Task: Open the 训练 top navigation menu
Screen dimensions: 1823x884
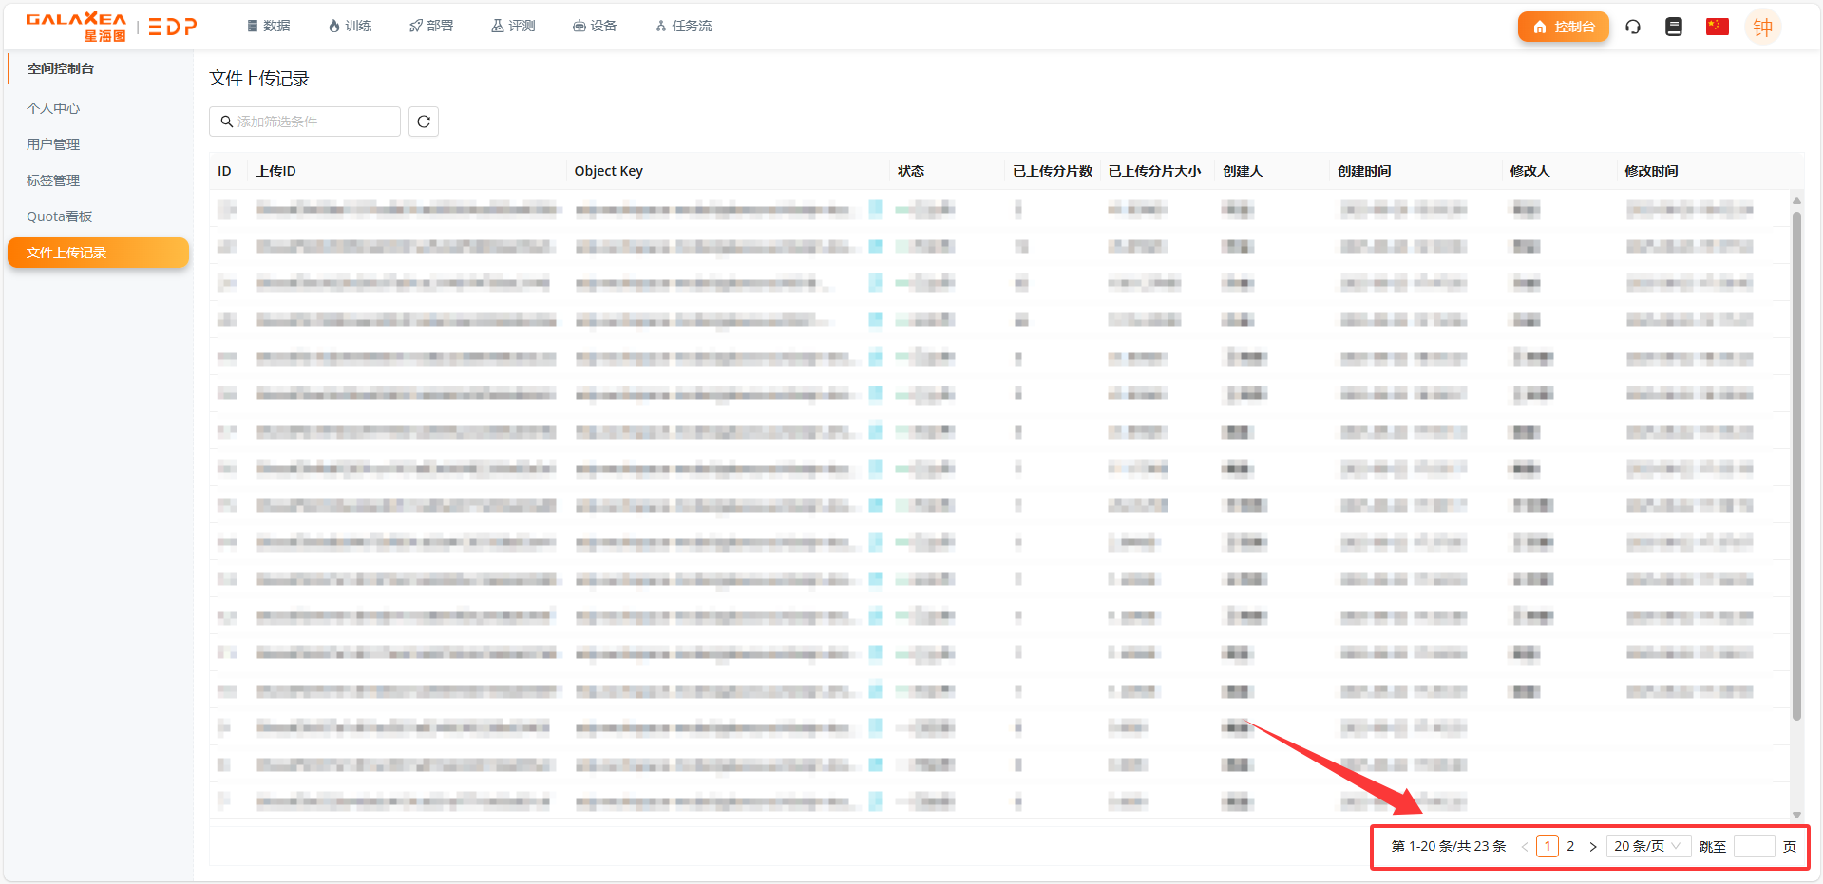Action: point(350,26)
